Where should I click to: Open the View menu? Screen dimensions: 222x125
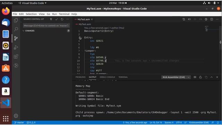pos(42,14)
